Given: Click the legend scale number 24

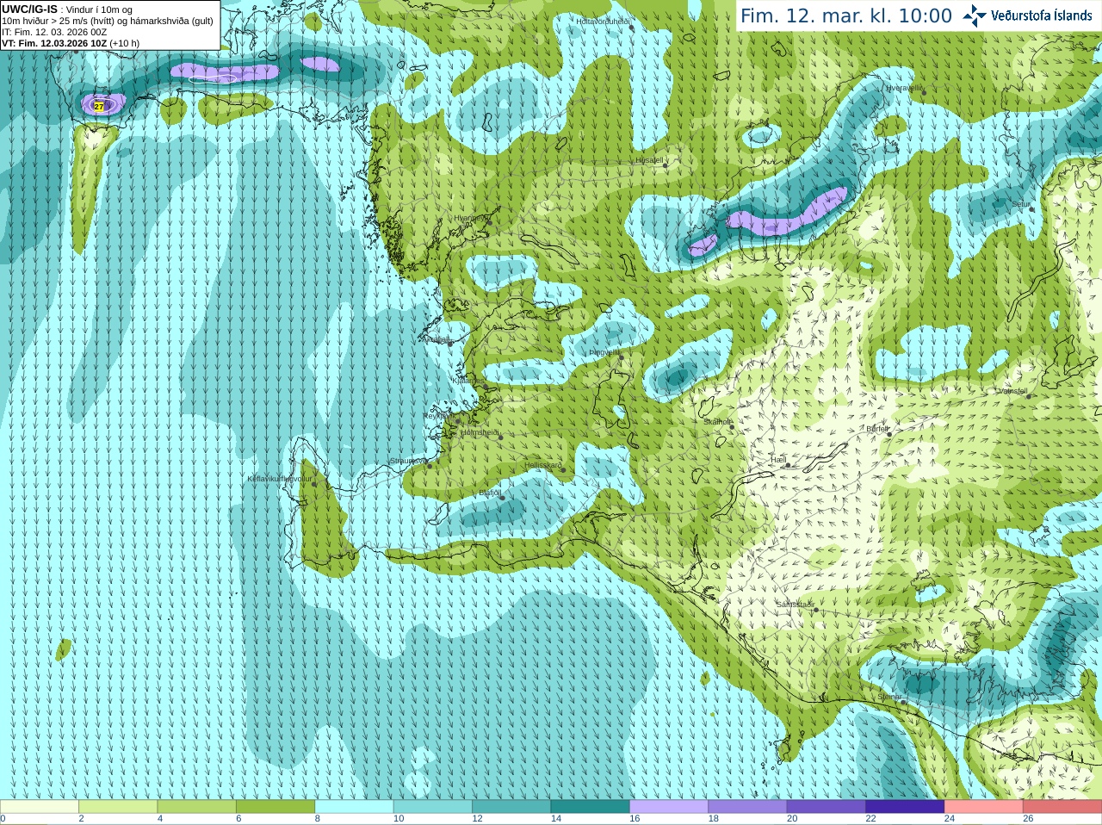Looking at the screenshot, I should [x=950, y=819].
